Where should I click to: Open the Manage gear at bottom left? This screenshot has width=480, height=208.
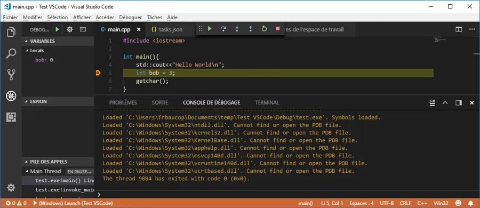point(11,188)
